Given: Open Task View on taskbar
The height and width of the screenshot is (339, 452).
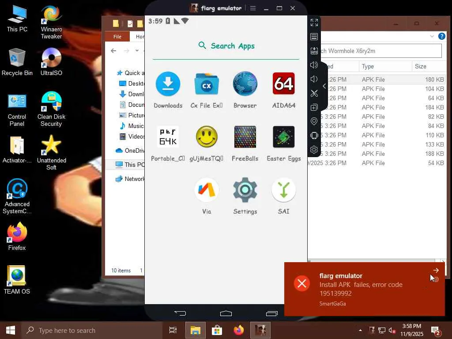Looking at the screenshot, I should 173,330.
